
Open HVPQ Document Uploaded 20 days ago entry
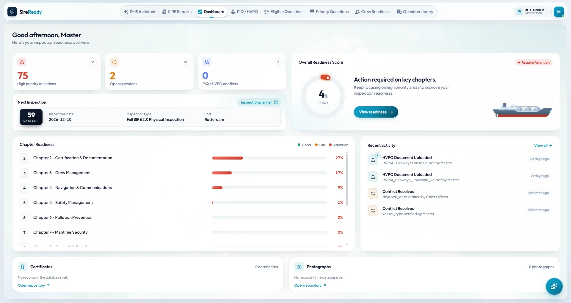(x=460, y=160)
